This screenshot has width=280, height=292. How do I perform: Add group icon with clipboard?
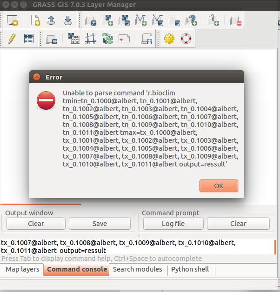[213, 20]
